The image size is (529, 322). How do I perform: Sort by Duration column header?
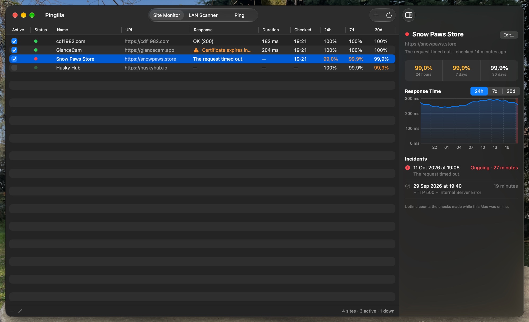click(270, 30)
